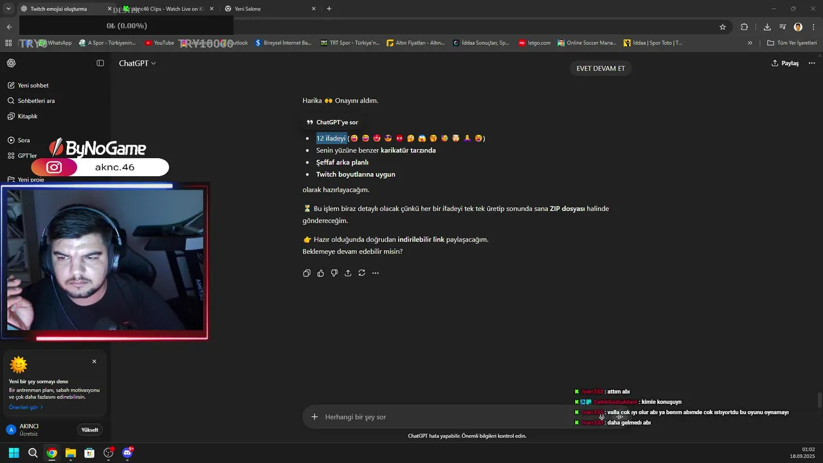The height and width of the screenshot is (463, 823).
Task: Bookmark this page with the star icon
Action: coord(723,27)
